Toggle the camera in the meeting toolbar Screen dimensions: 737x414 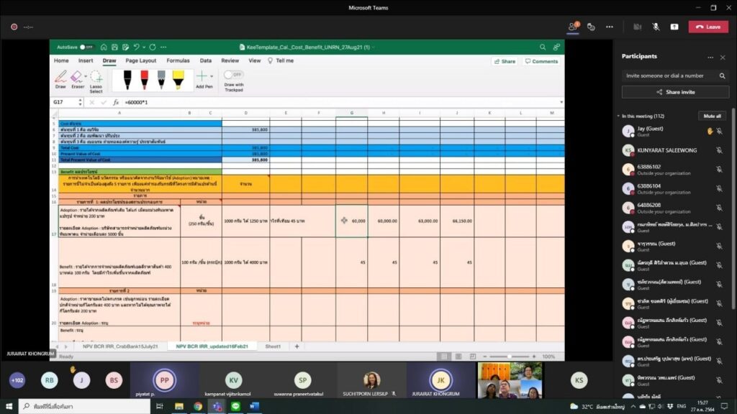click(x=637, y=27)
